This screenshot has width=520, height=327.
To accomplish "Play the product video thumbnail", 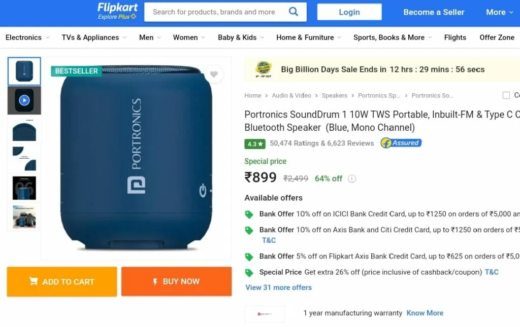I will tap(24, 100).
